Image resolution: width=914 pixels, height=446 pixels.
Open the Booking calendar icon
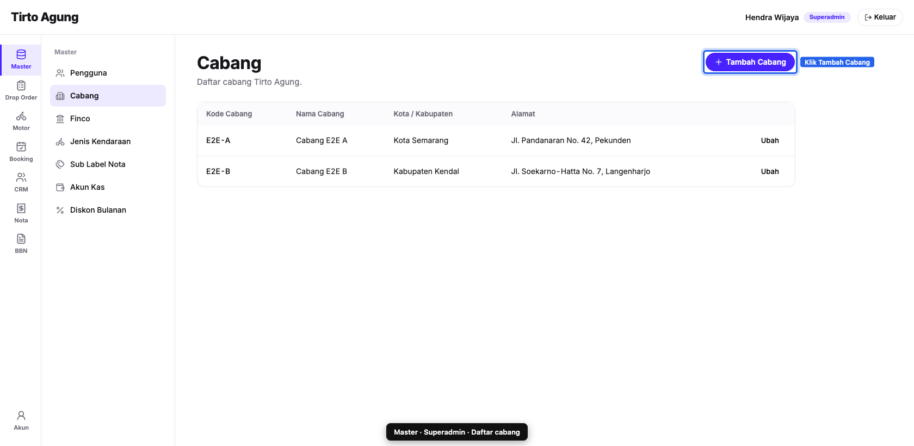[21, 147]
